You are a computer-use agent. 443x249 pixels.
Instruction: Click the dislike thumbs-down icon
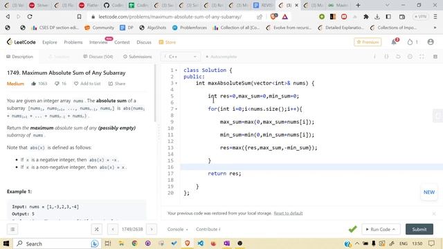click(57, 84)
